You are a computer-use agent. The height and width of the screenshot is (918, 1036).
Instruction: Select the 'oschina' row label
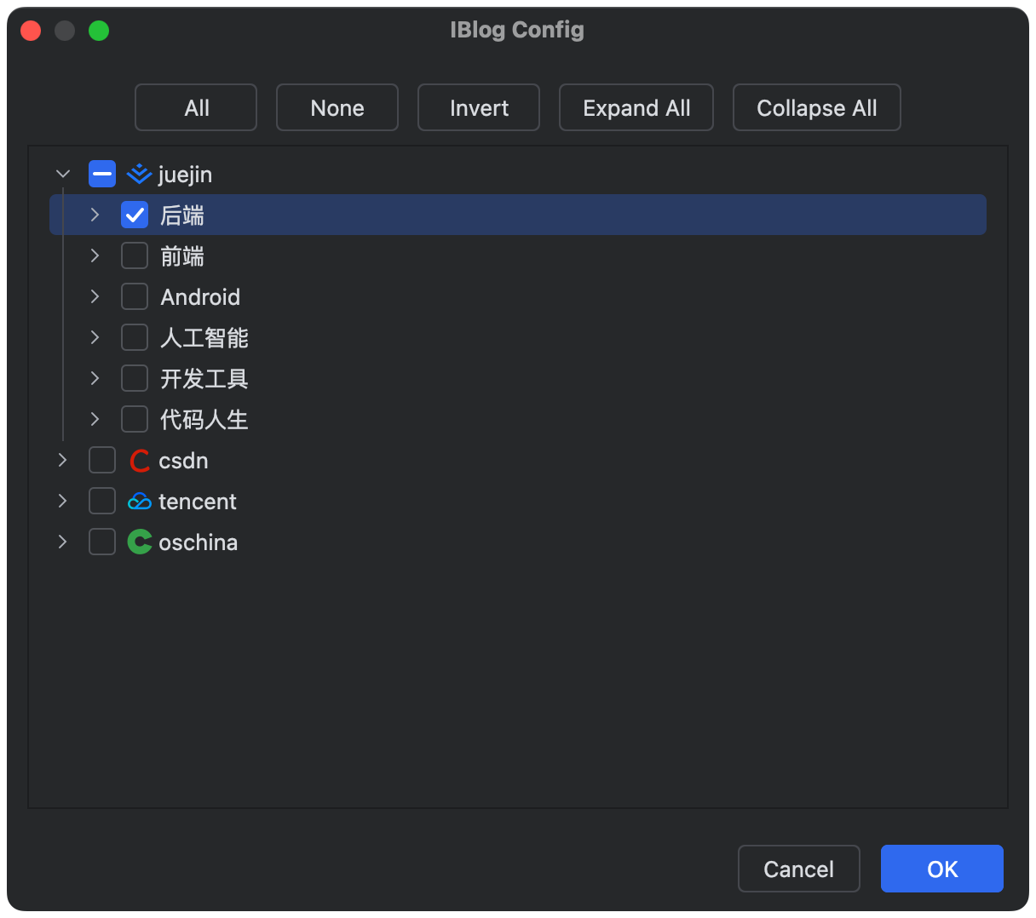coord(199,542)
